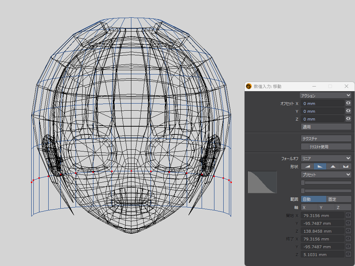This screenshot has height=266, width=355.
Task: Click the Offset X value field
Action: coord(322,103)
